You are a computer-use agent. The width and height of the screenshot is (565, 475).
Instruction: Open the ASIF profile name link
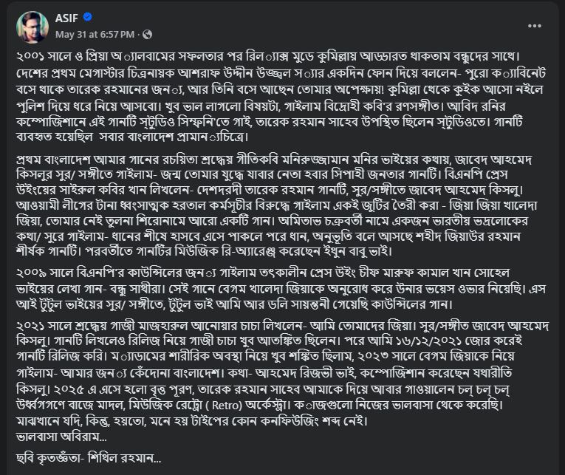click(x=67, y=18)
